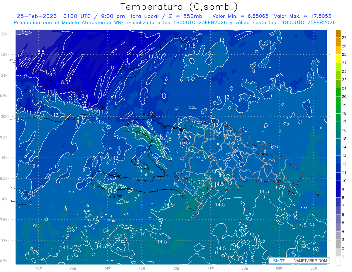Click the '69W' longitude axis label
The width and height of the screenshot is (352, 272).
pyautogui.click(x=279, y=268)
